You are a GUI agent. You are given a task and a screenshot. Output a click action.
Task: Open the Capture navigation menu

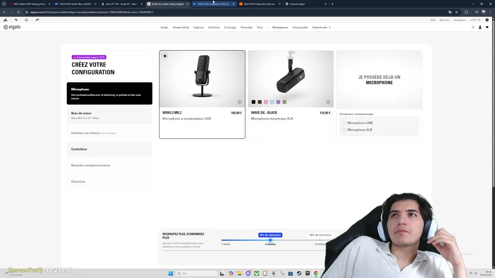tap(199, 27)
